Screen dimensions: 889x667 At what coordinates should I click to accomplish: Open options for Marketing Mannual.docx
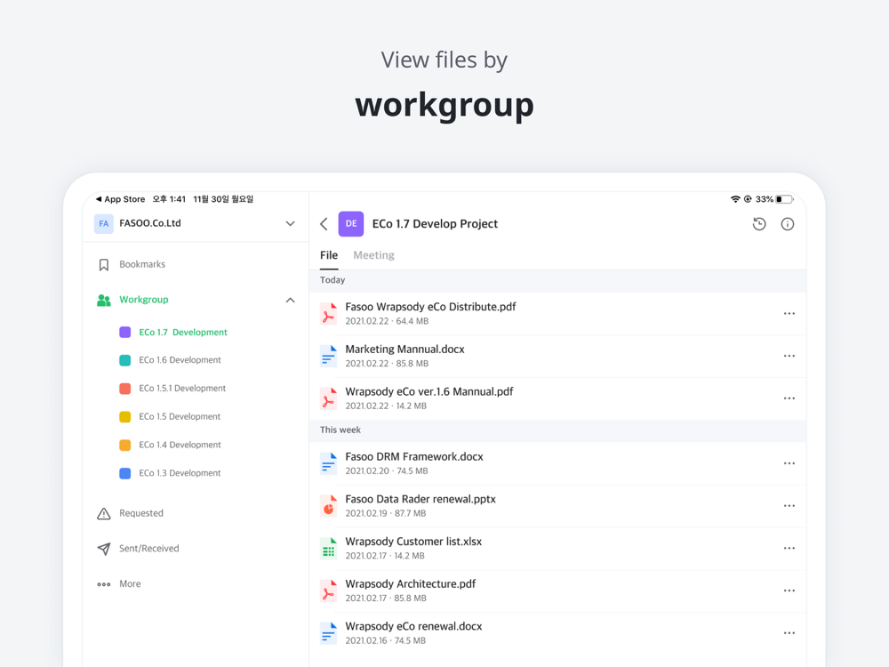789,357
